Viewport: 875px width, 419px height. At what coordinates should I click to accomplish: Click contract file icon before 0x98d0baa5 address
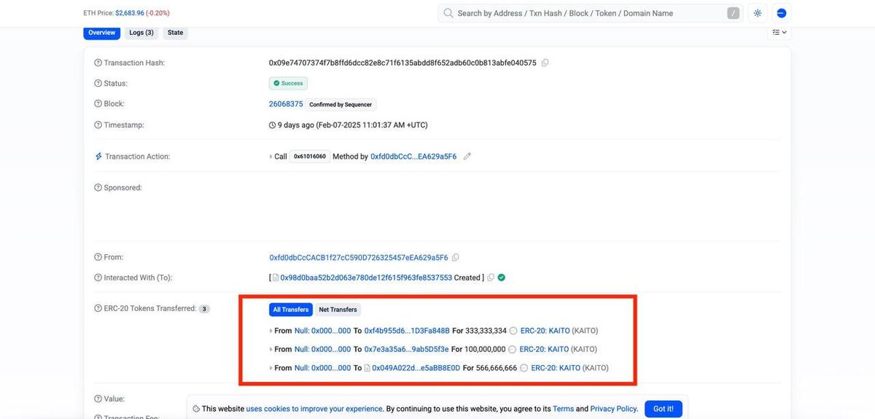tap(276, 278)
